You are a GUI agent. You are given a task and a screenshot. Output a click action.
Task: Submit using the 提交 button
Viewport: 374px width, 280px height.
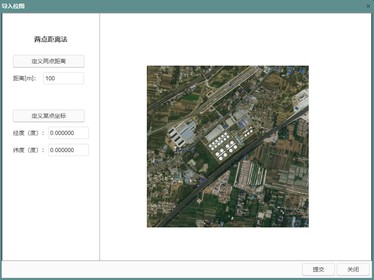(x=318, y=269)
